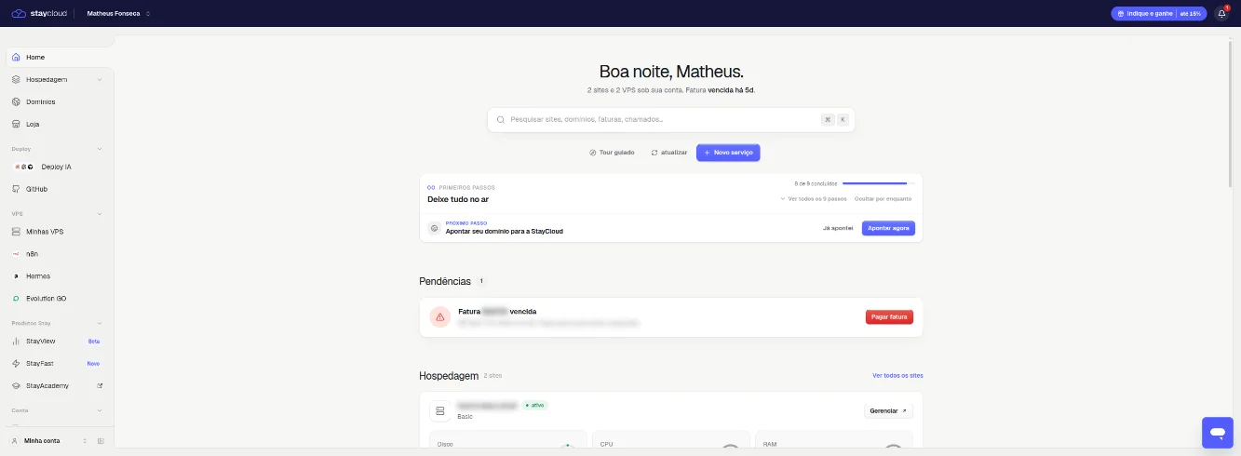Click the StayCloud logo in the header
The height and width of the screenshot is (456, 1241).
(x=37, y=14)
